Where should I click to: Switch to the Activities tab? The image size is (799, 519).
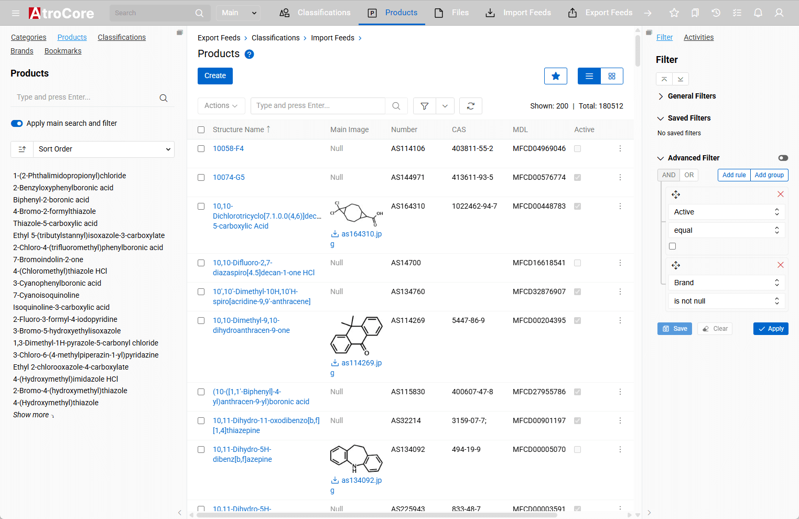click(x=698, y=37)
